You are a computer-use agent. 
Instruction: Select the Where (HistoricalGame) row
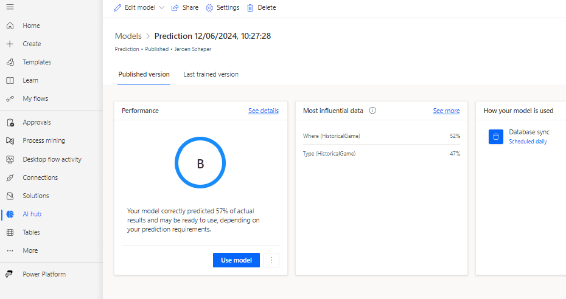click(382, 136)
